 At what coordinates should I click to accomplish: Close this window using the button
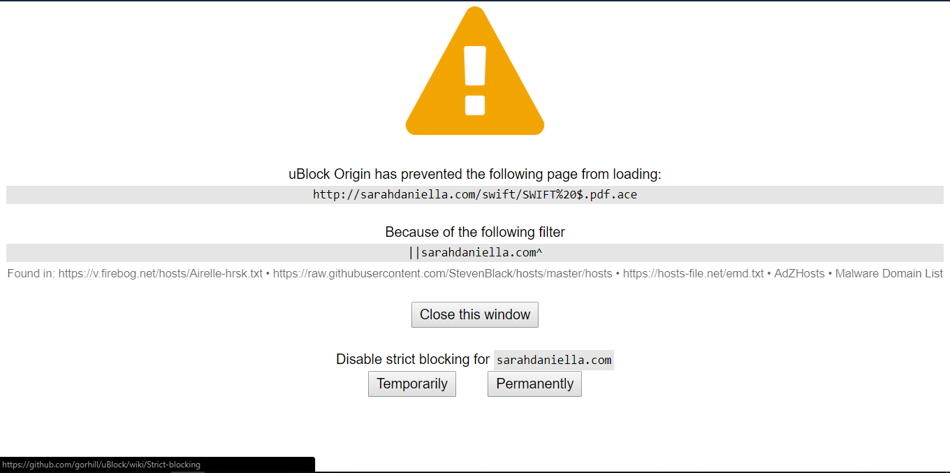475,314
